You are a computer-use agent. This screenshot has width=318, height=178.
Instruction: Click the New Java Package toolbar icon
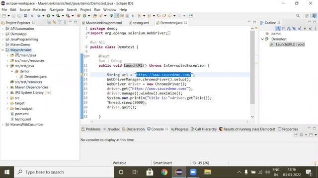[x=79, y=16]
